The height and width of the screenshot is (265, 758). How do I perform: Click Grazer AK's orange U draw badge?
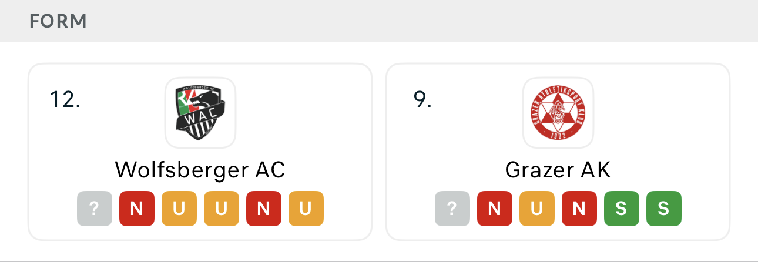(537, 209)
